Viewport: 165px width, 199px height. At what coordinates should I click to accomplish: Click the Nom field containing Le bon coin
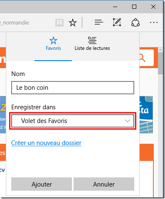point(73,88)
